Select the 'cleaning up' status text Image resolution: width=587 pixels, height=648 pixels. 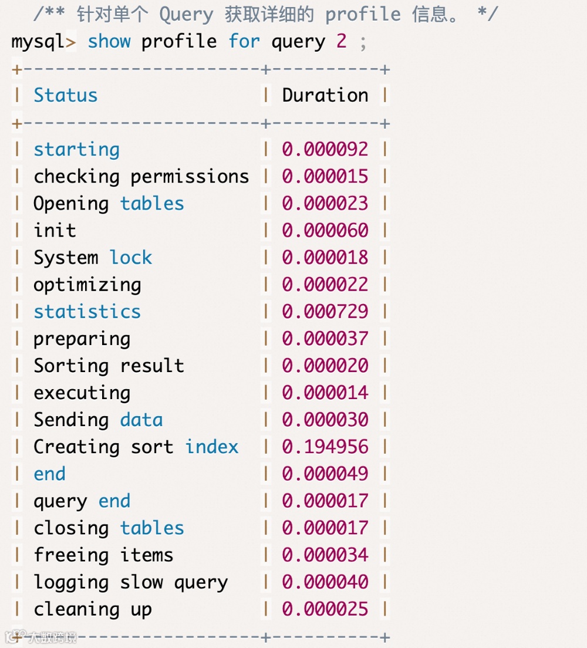(93, 609)
